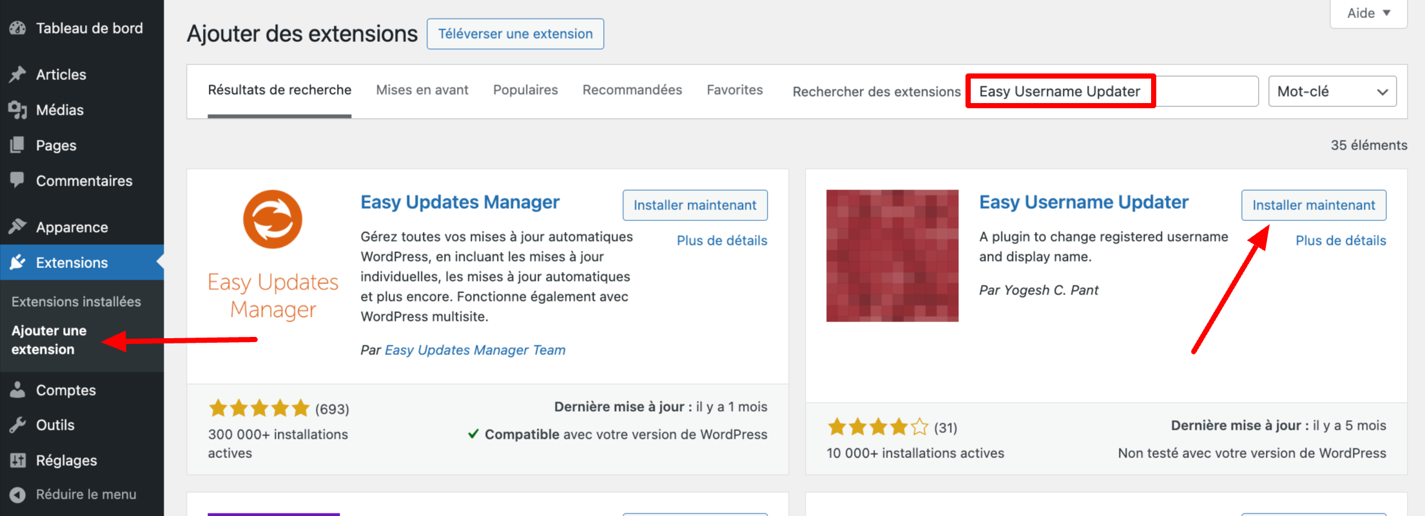Viewport: 1425px width, 516px height.
Task: Click Easy Username Updater star rating
Action: click(x=878, y=426)
